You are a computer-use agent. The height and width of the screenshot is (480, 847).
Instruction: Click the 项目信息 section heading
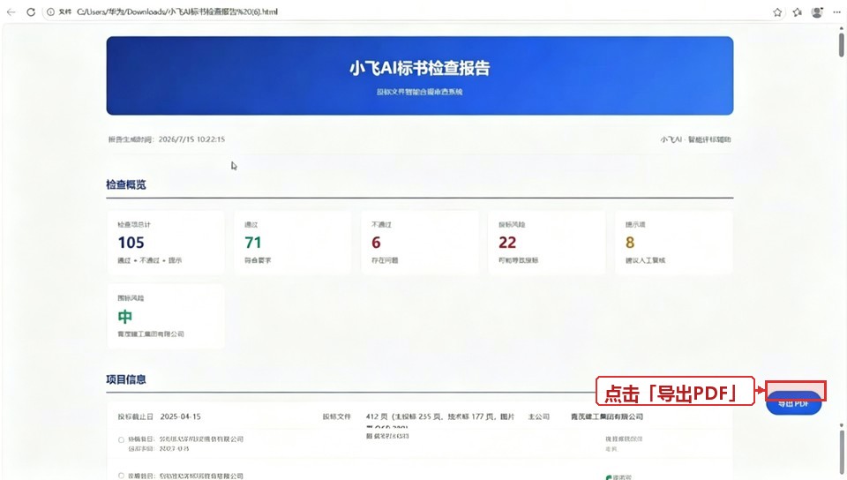(x=126, y=379)
